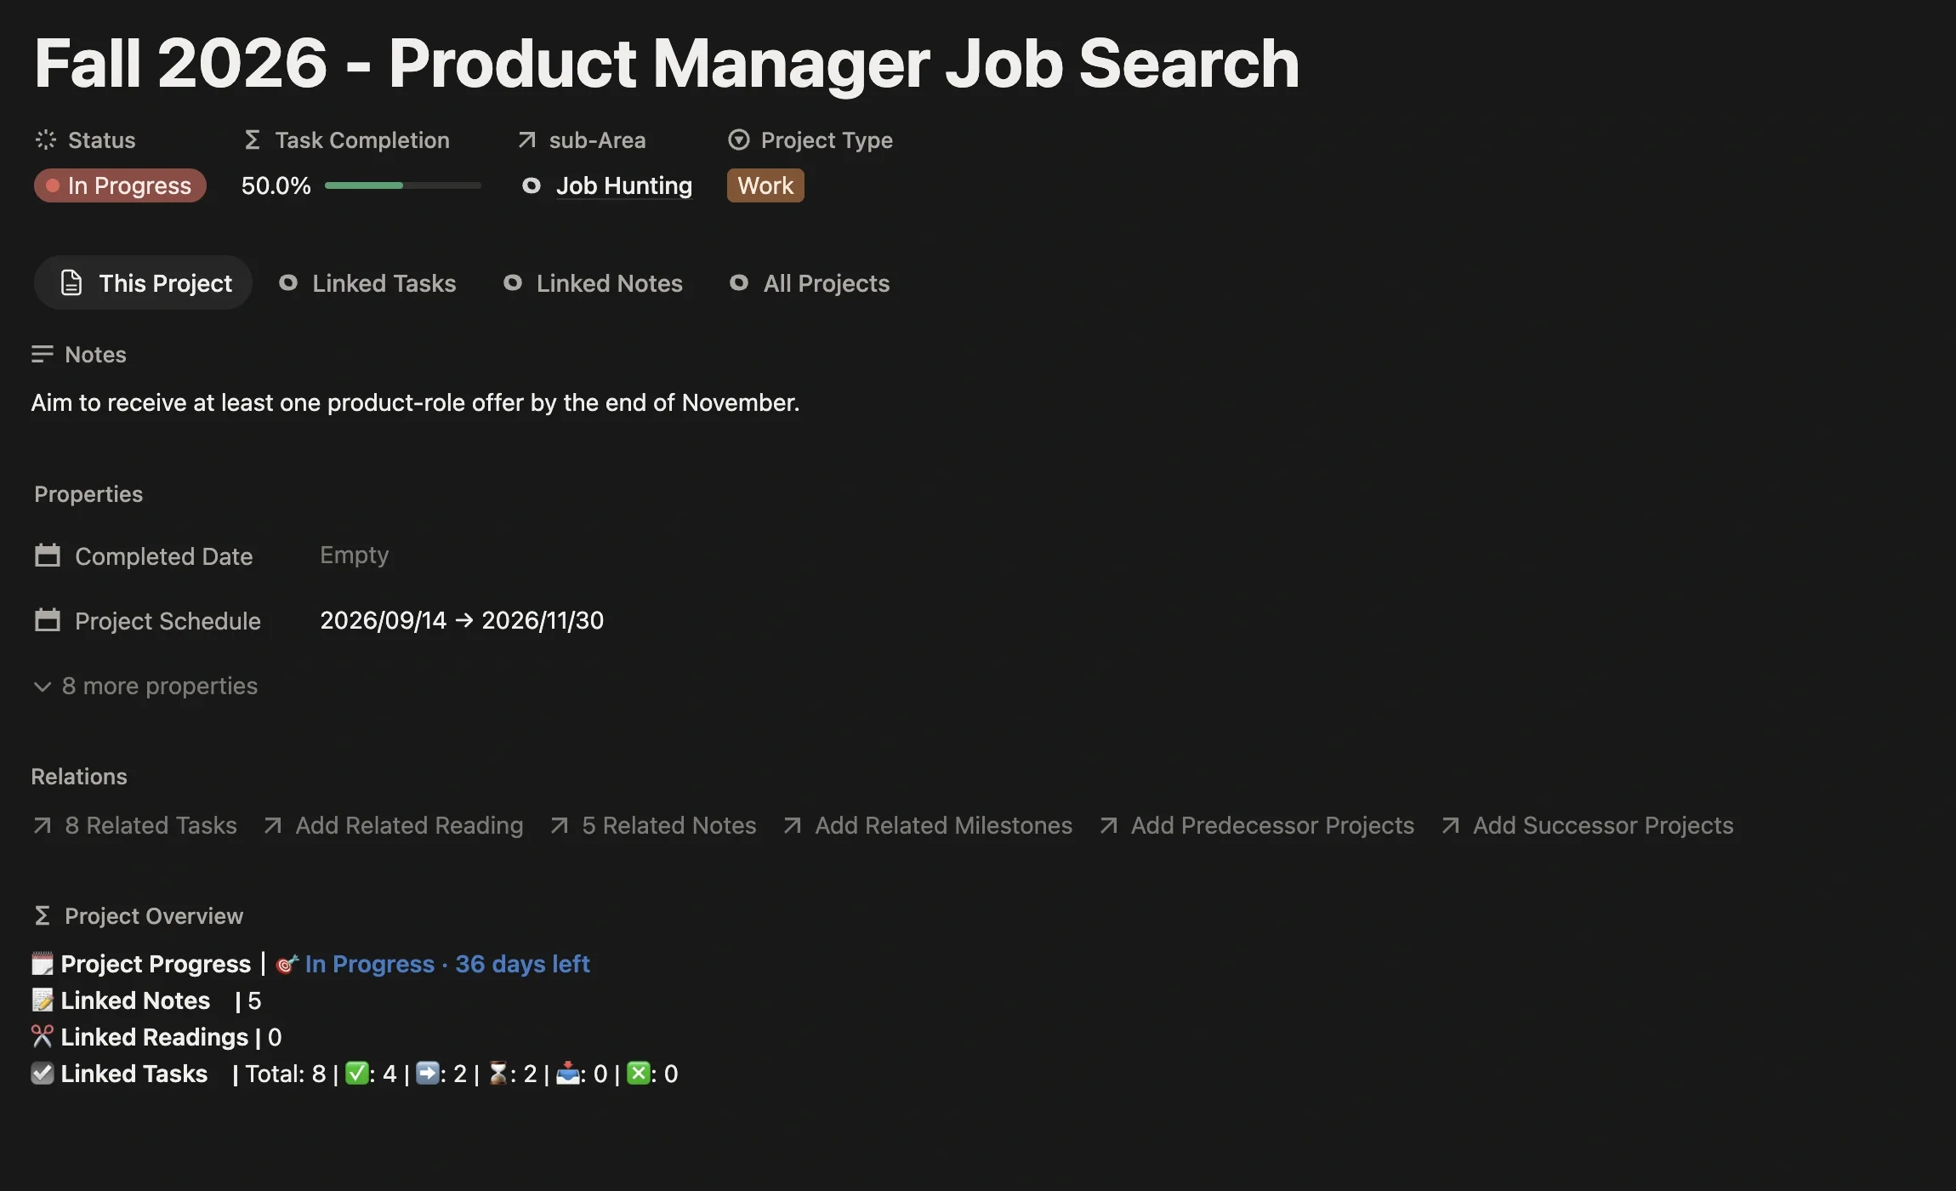
Task: Click the Project Type select icon
Action: point(739,140)
